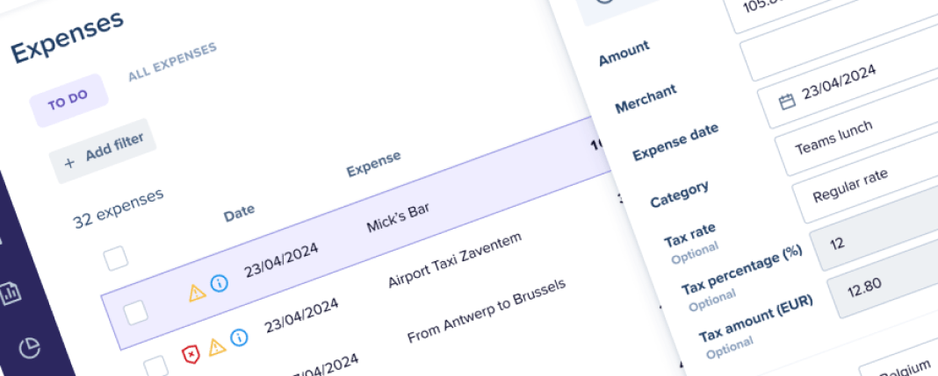Toggle the select-all expenses checkbox

(x=115, y=257)
